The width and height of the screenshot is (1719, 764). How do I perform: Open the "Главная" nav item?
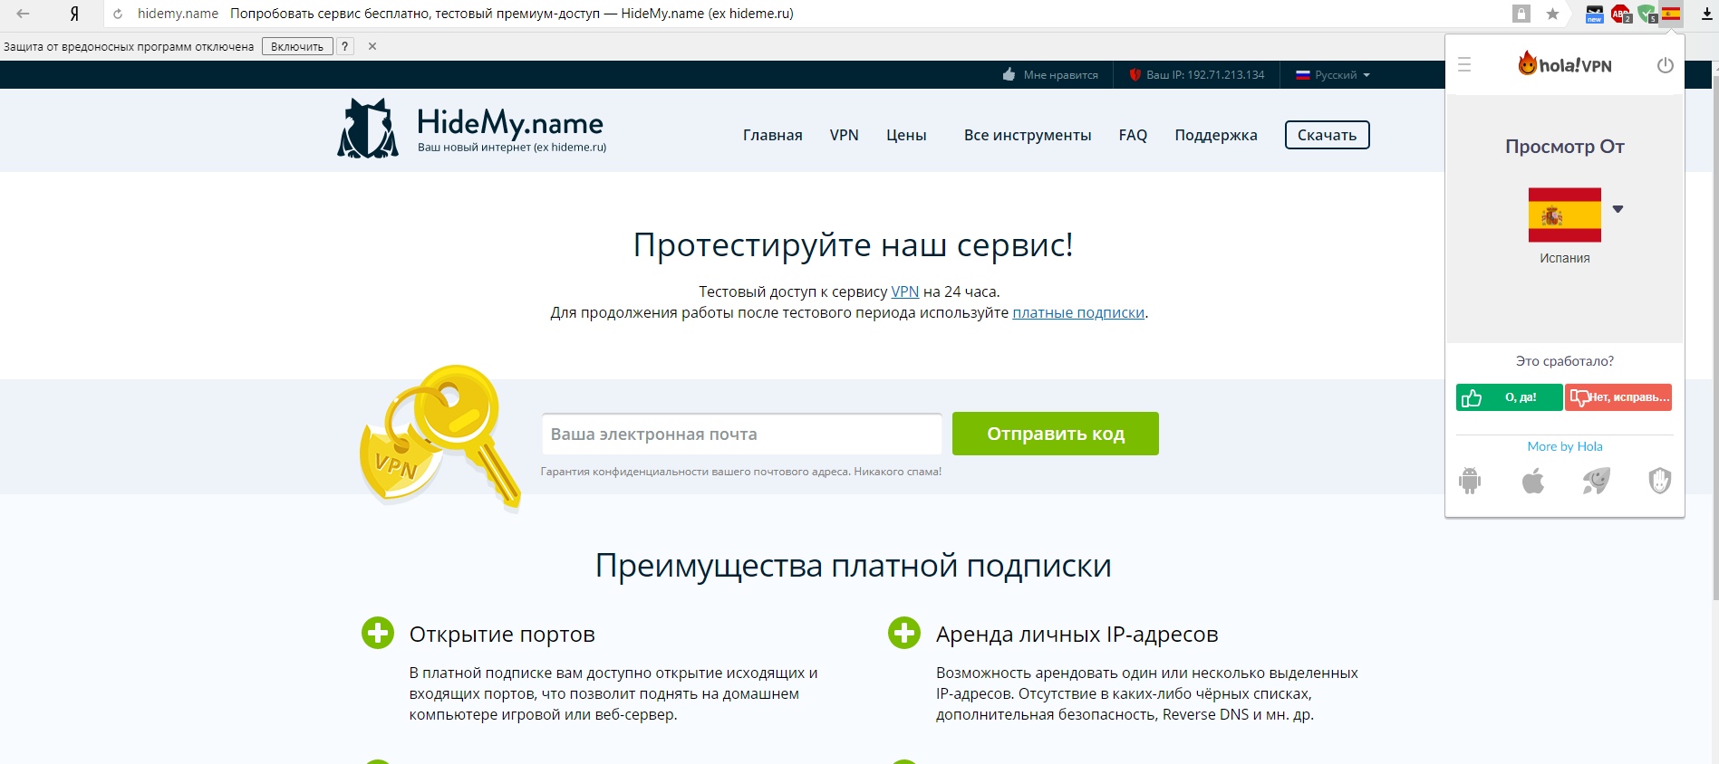773,135
